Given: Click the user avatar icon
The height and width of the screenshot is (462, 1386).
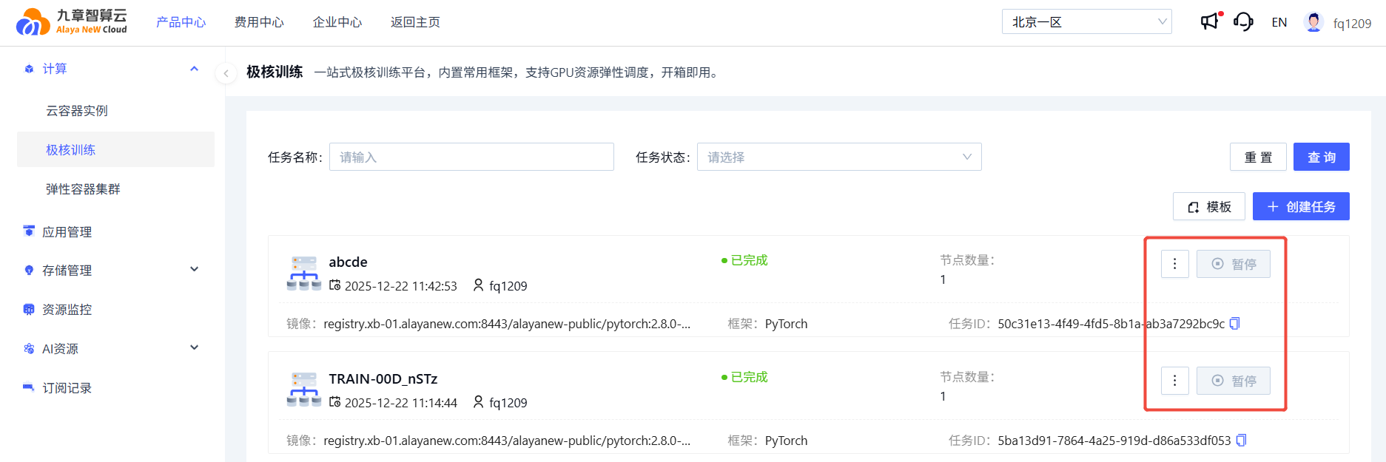Looking at the screenshot, I should tap(1313, 22).
